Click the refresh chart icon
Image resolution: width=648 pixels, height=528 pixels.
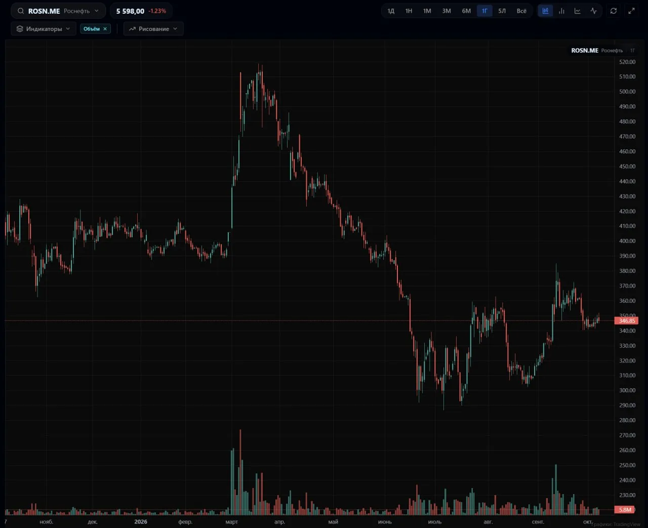click(614, 11)
